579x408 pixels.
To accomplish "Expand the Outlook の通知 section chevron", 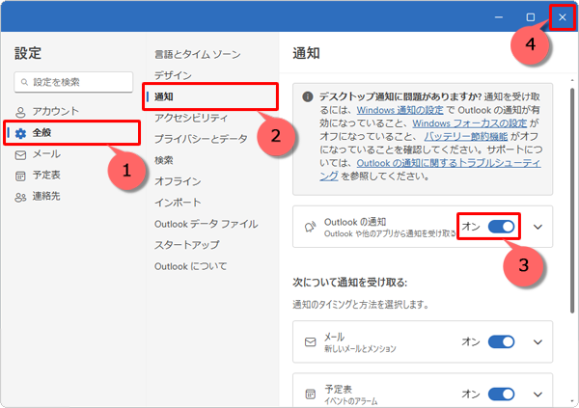I will click(538, 227).
